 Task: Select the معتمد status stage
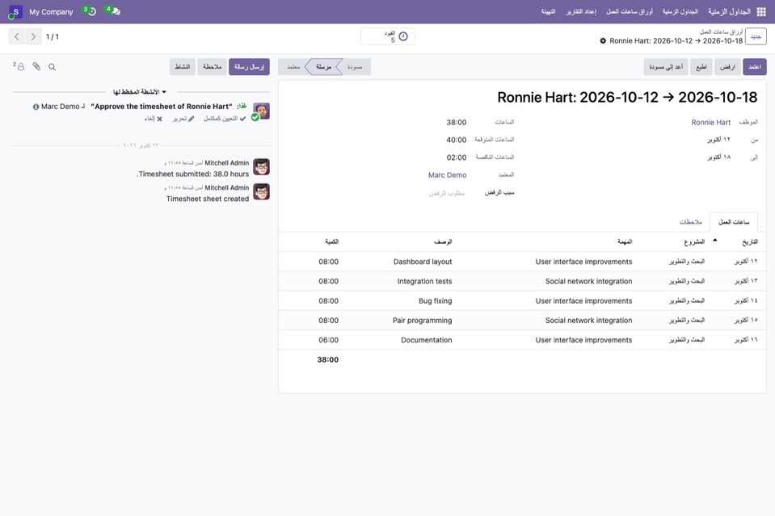293,67
